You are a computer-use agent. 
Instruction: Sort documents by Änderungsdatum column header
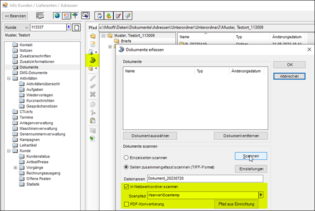[x=246, y=71]
